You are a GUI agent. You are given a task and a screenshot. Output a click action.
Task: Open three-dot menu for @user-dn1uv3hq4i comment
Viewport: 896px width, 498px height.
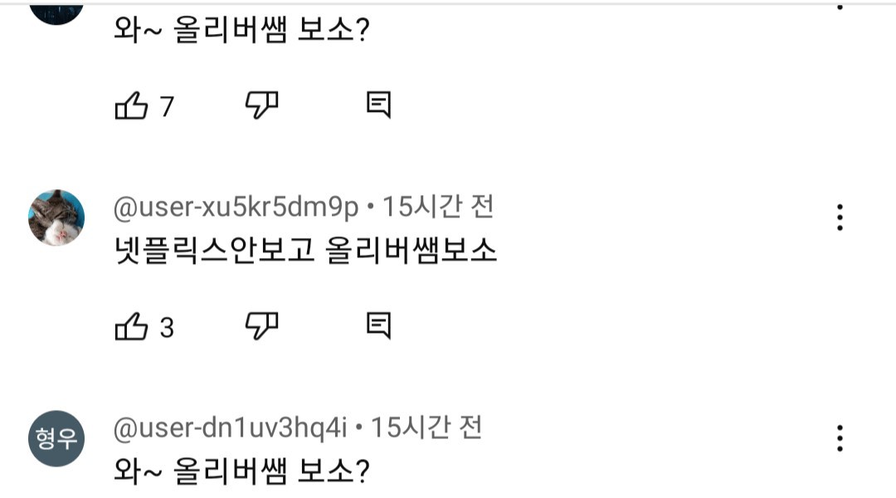click(840, 437)
